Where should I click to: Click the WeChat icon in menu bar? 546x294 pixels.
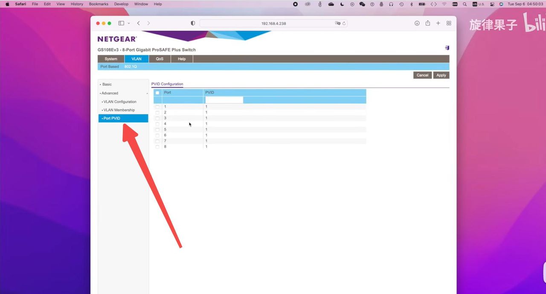[362, 4]
